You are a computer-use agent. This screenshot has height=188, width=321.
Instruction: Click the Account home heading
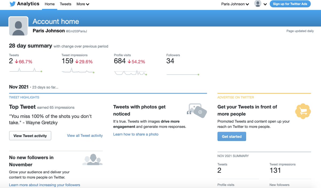pyautogui.click(x=56, y=21)
